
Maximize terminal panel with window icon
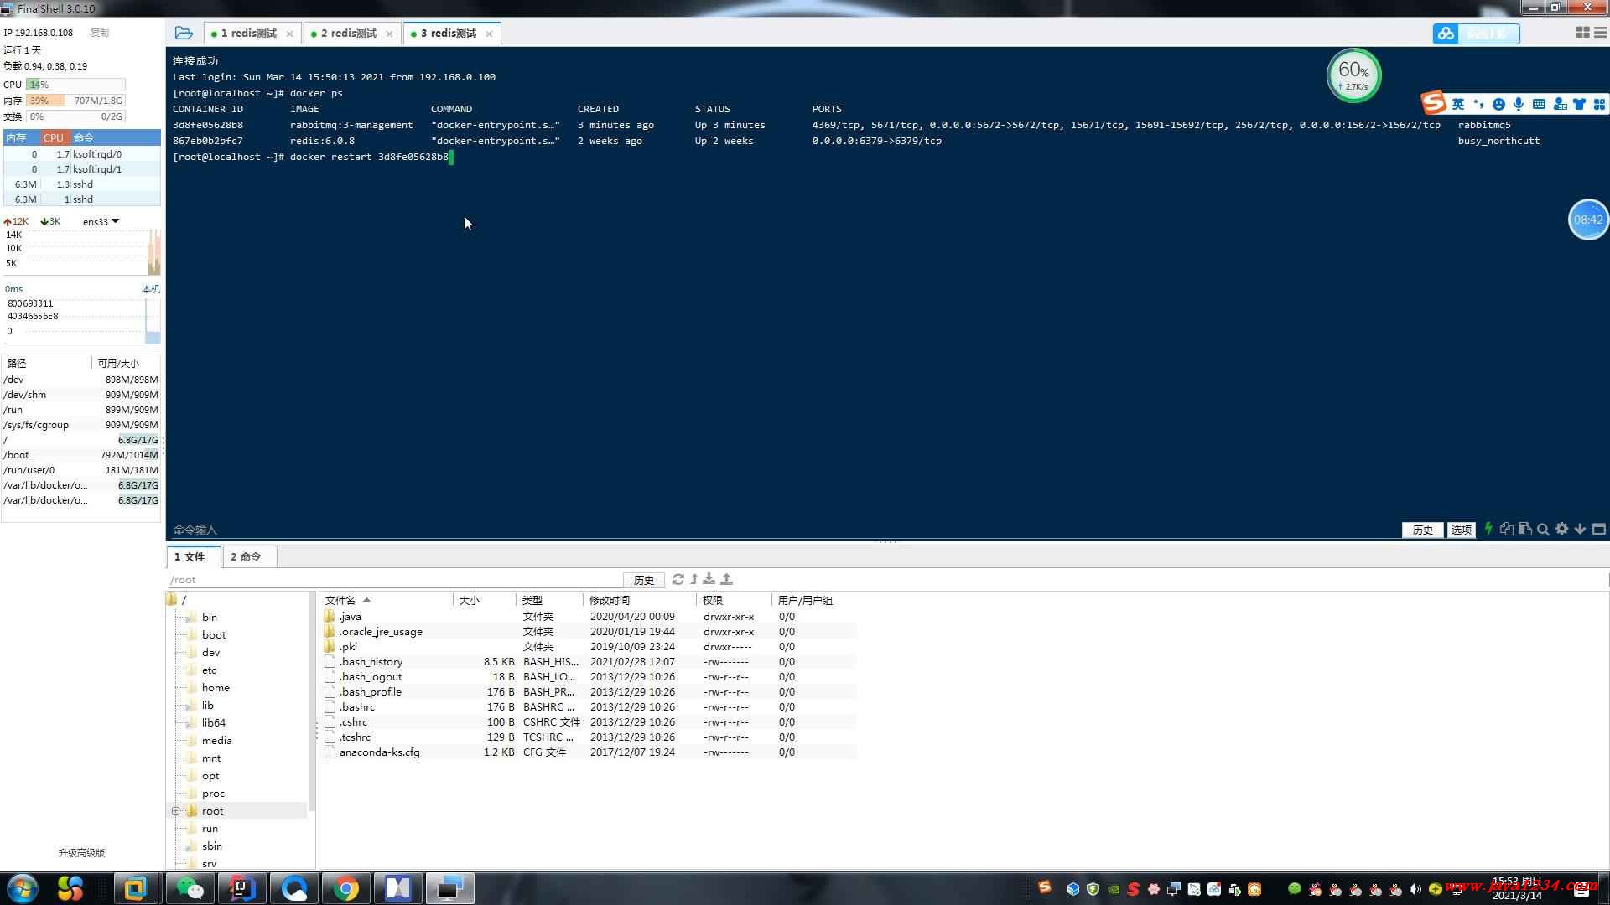pos(1599,529)
